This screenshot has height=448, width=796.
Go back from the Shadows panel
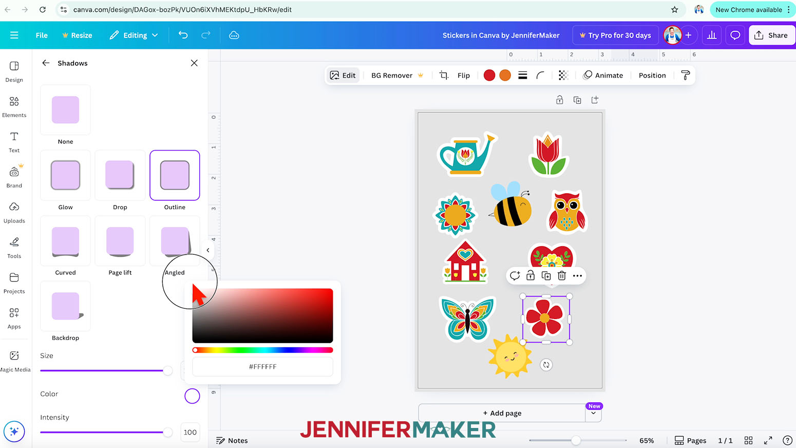(x=46, y=63)
